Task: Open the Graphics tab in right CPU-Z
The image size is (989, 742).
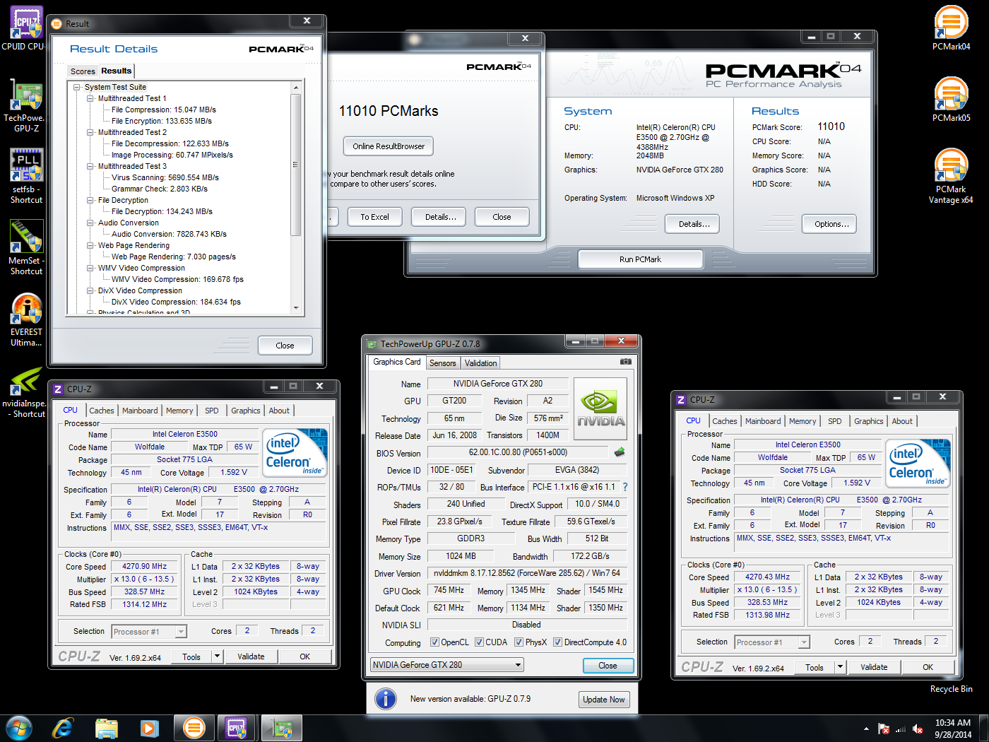Action: [868, 421]
